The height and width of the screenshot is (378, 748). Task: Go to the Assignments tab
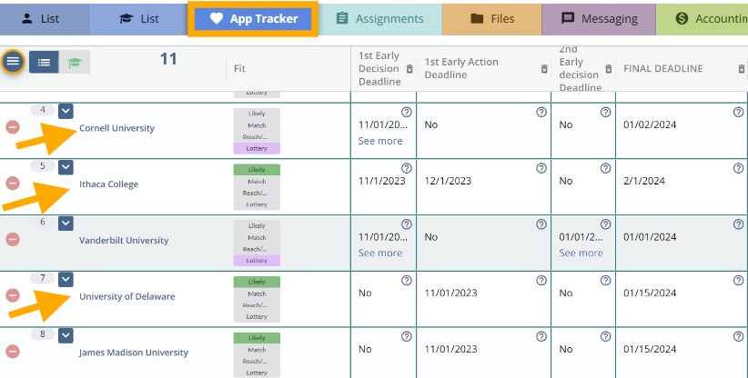point(380,18)
